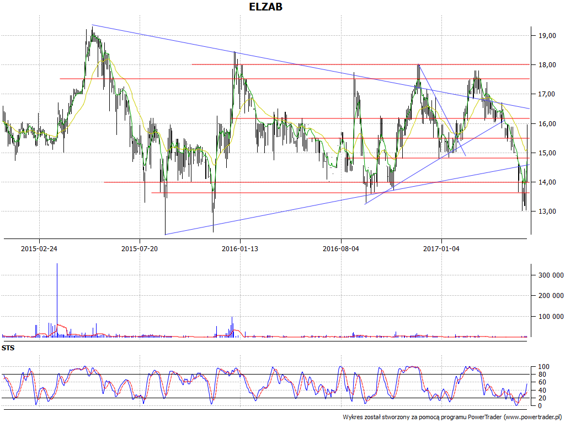Click the 2016-01-13 date label

(x=240, y=248)
